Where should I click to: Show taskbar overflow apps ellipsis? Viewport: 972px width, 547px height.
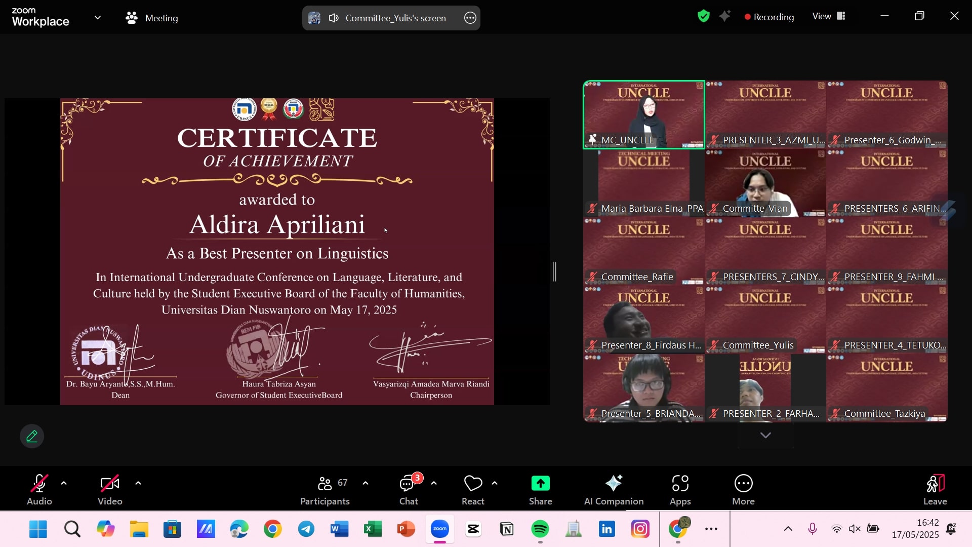click(x=711, y=529)
